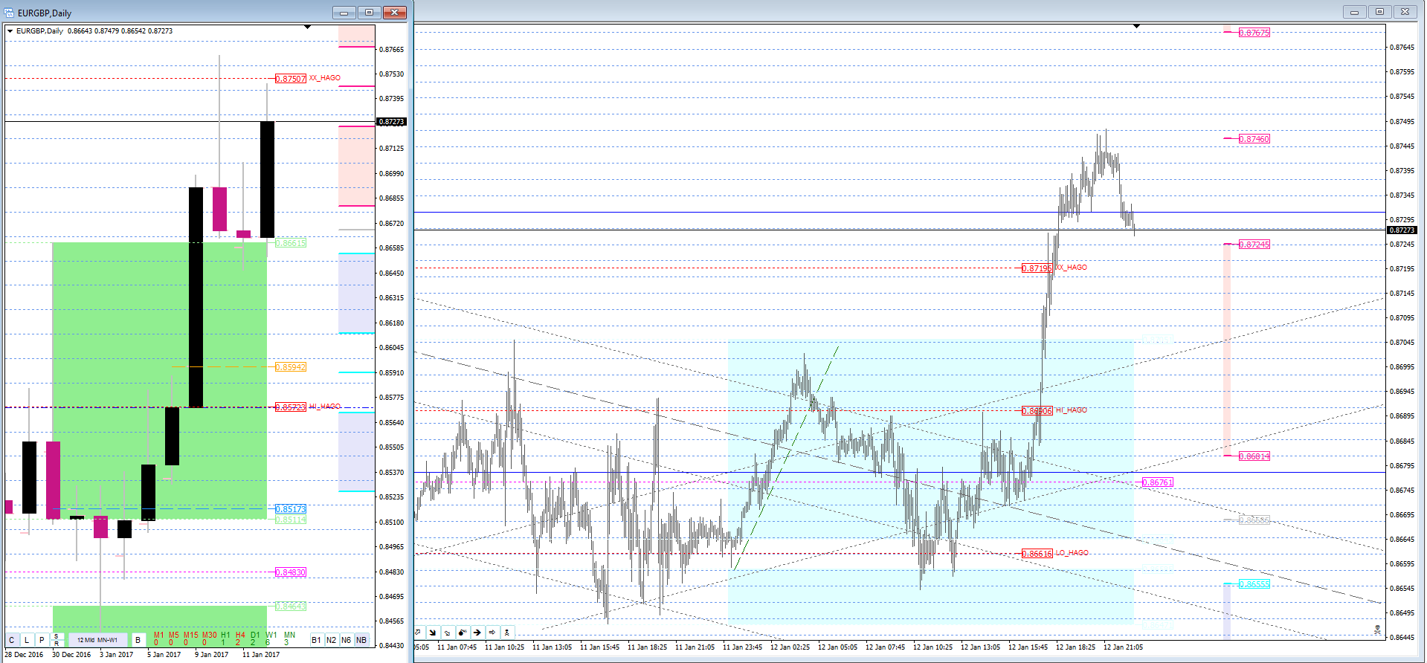1427x663 pixels.
Task: Select the M30 timeframe indicator
Action: [x=210, y=638]
